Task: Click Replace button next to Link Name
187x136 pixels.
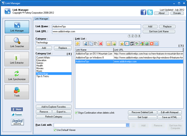Action: (x=167, y=26)
